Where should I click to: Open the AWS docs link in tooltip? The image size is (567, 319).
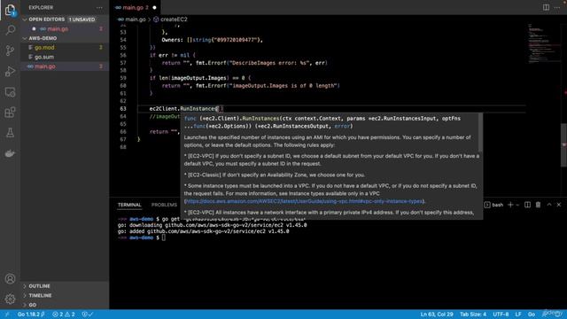[x=304, y=201]
